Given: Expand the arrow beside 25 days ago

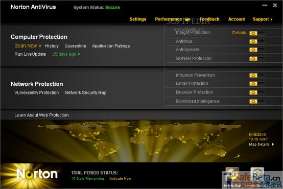Looking at the screenshot, I should click(79, 54).
